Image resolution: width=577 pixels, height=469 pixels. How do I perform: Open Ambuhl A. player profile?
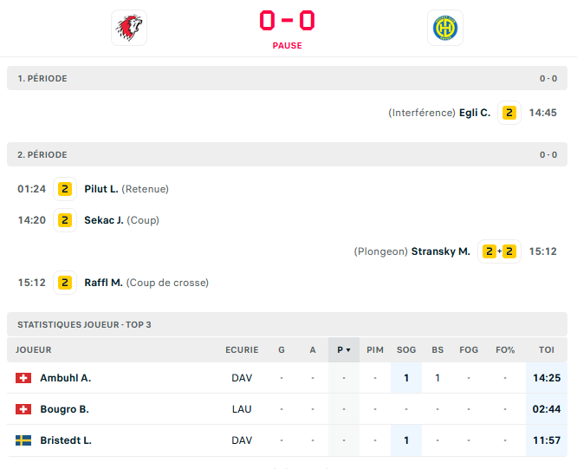(66, 378)
